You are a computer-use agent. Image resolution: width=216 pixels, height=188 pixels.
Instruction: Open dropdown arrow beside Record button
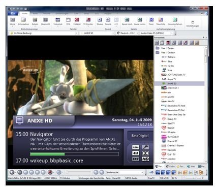coord(54,172)
